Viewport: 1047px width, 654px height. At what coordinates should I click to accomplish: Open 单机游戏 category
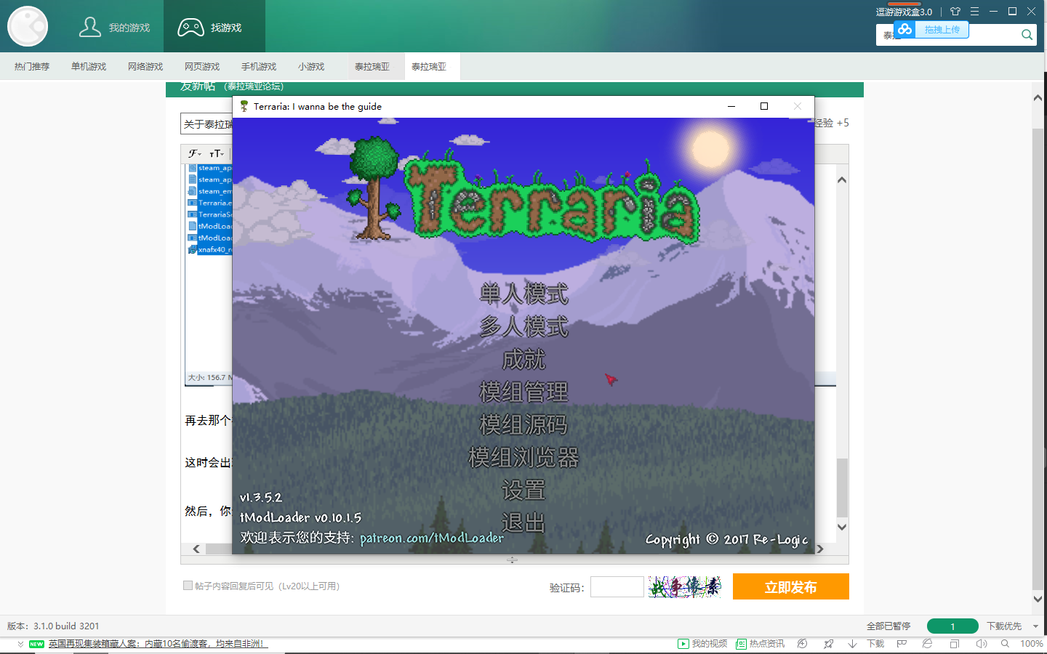pos(89,67)
